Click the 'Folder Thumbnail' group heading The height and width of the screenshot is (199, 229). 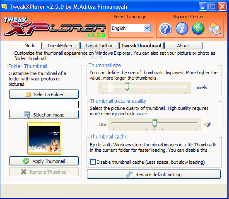28,66
